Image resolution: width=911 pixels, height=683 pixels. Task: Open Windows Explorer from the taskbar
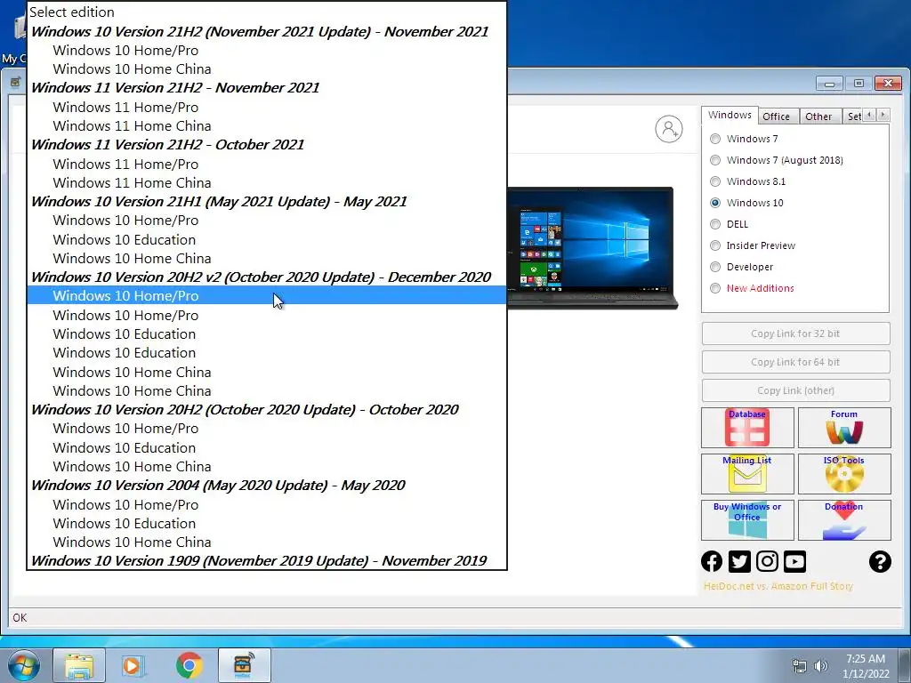click(79, 665)
